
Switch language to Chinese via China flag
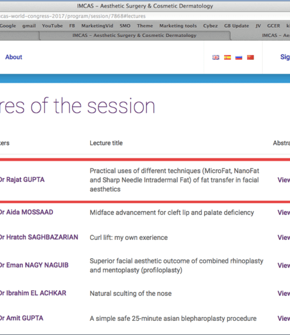pyautogui.click(x=251, y=57)
